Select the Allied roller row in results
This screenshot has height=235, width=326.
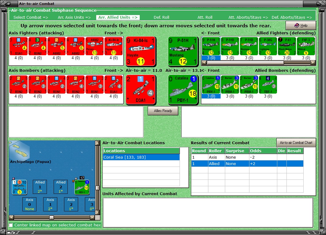(247, 164)
